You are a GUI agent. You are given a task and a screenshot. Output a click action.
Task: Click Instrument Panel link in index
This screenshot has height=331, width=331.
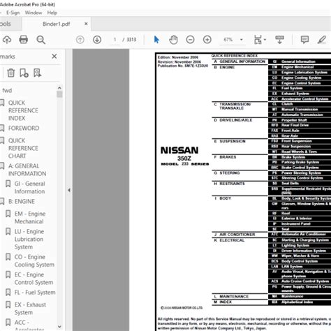(296, 223)
